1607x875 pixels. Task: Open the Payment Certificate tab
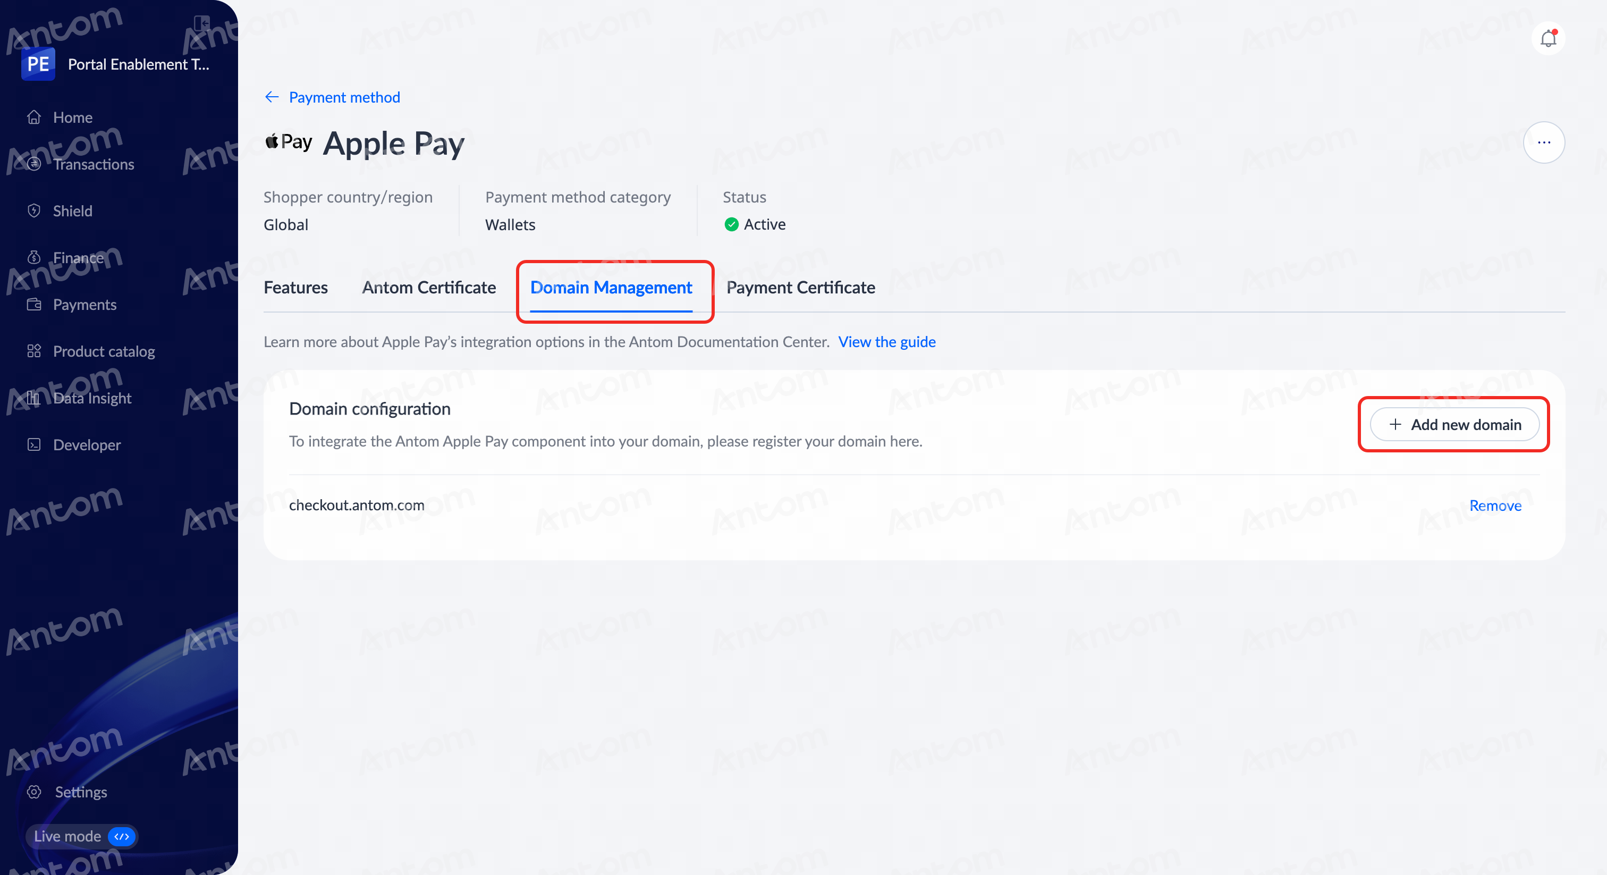click(801, 288)
